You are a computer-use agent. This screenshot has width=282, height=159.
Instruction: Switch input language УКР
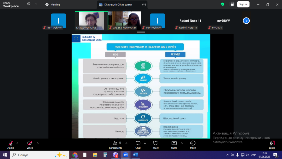[254, 155]
